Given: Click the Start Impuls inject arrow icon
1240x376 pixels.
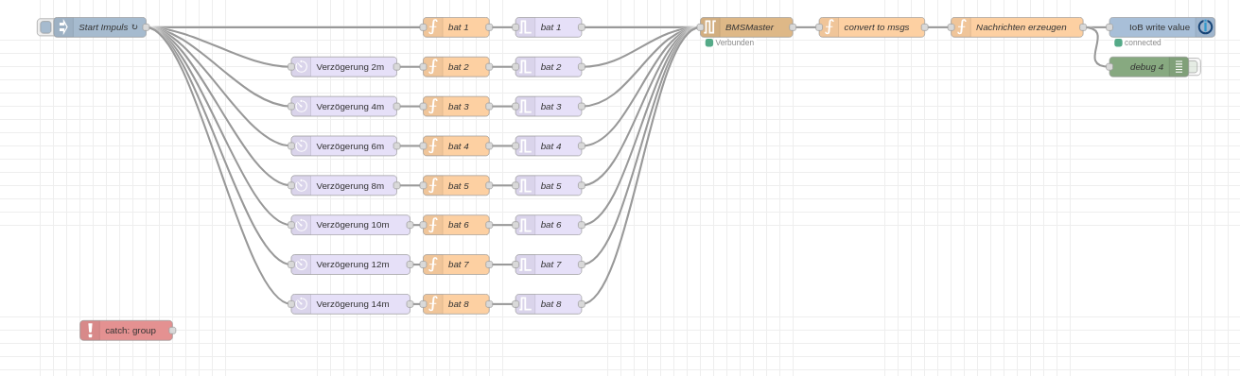Looking at the screenshot, I should coord(63,27).
